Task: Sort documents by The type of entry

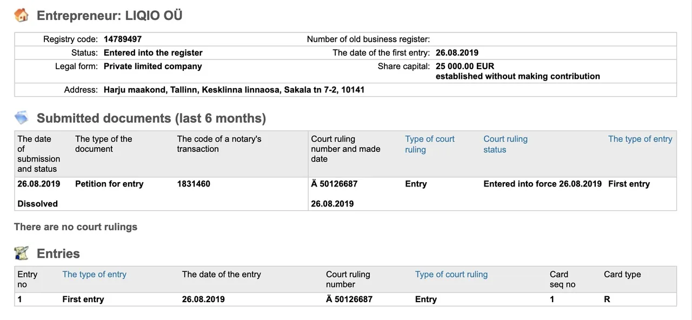Action: [x=640, y=139]
